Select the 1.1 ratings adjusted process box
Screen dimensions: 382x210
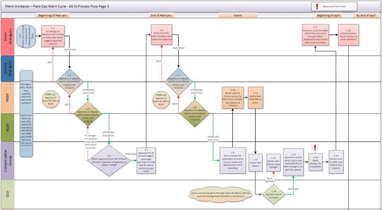coord(53,36)
